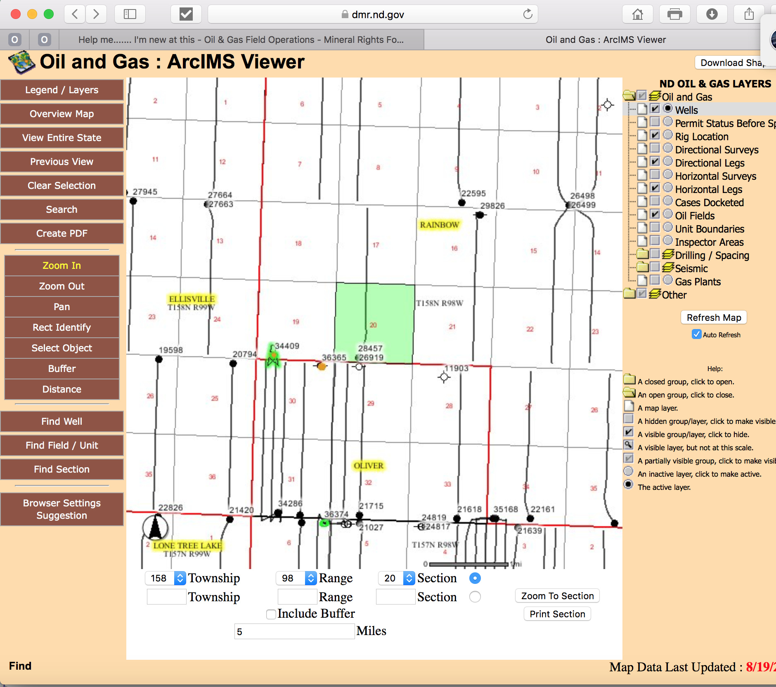Click the page reload icon in address bar
776x687 pixels.
tap(528, 14)
